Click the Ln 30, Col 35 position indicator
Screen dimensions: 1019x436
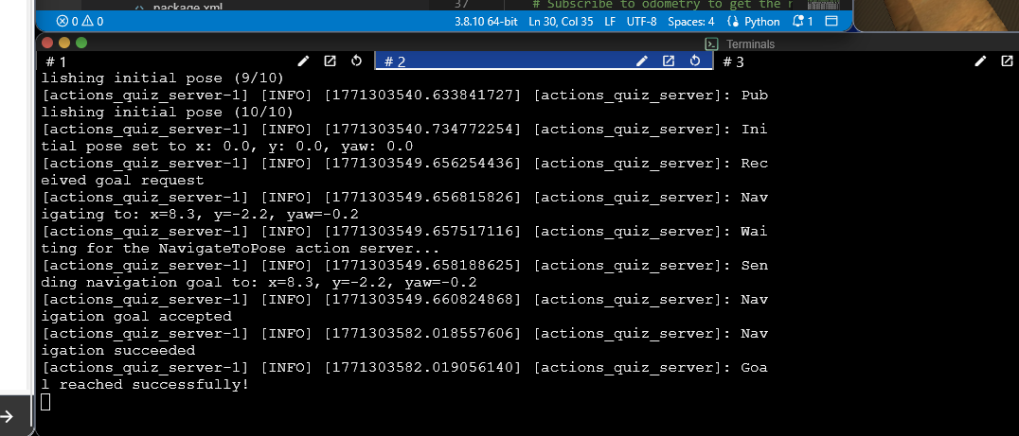point(561,21)
